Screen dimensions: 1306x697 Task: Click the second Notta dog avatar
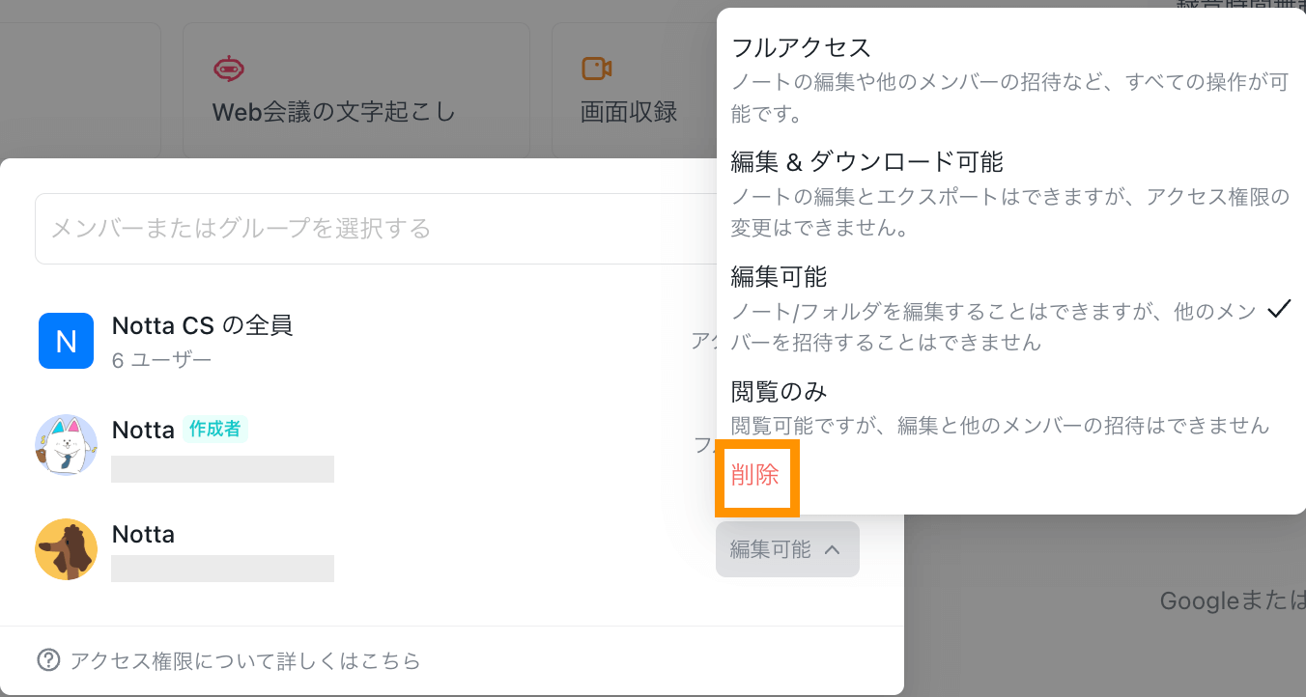pyautogui.click(x=66, y=549)
